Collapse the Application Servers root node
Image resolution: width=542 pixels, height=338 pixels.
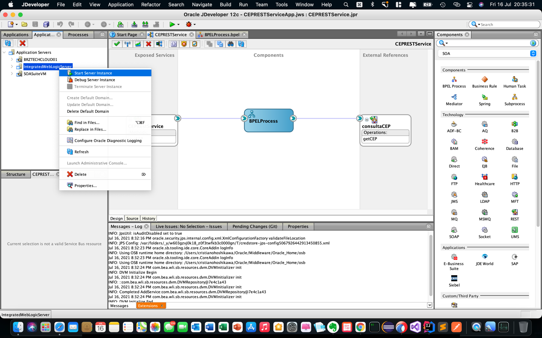[x=4, y=52]
